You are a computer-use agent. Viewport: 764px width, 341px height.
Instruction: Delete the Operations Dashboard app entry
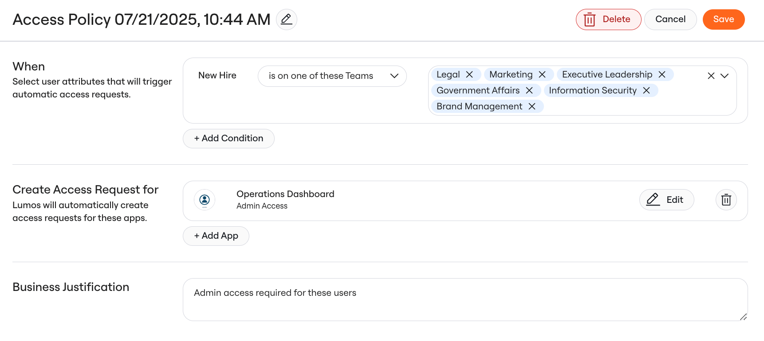point(726,200)
